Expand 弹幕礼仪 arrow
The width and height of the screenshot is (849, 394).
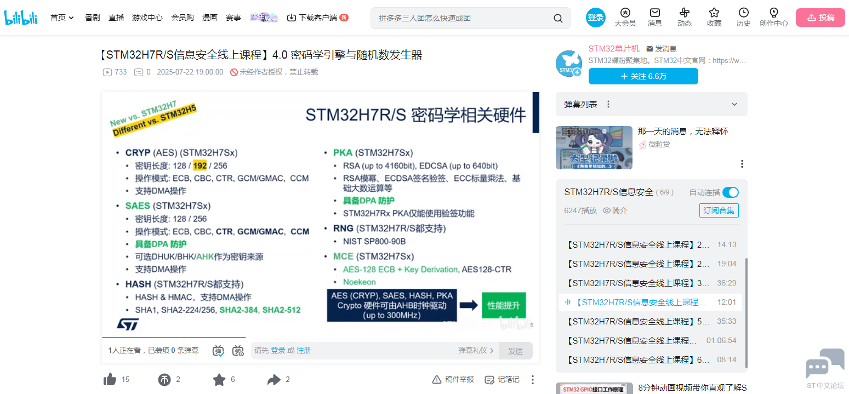(492, 351)
